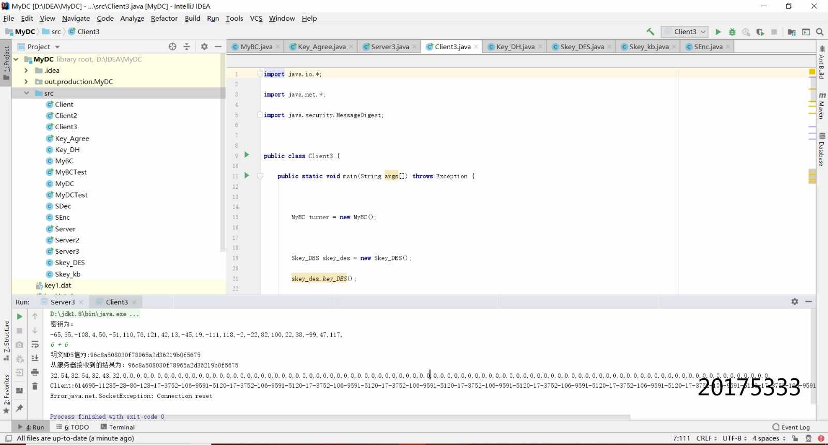Stop the running process in toolbar
This screenshot has height=445, width=828.
tap(774, 32)
